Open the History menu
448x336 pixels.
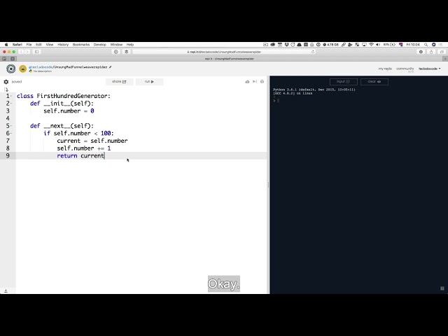click(63, 45)
